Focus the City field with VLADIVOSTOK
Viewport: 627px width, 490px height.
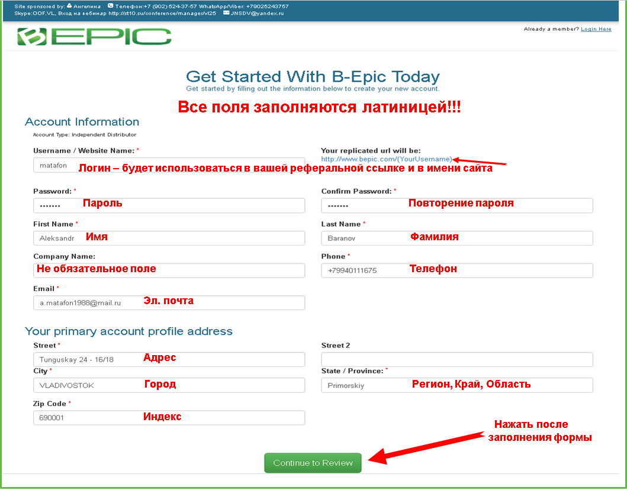click(x=169, y=386)
